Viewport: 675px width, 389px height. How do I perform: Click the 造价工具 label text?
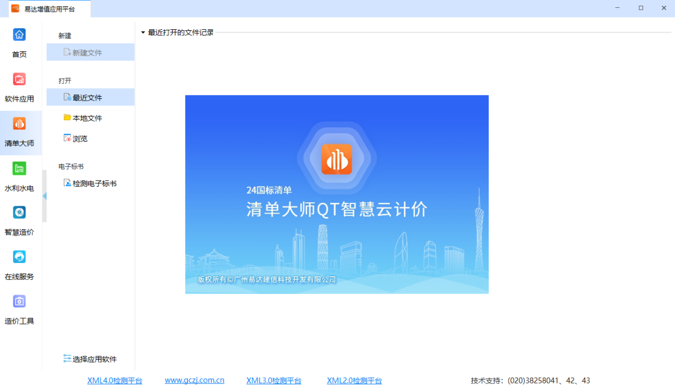pyautogui.click(x=19, y=321)
